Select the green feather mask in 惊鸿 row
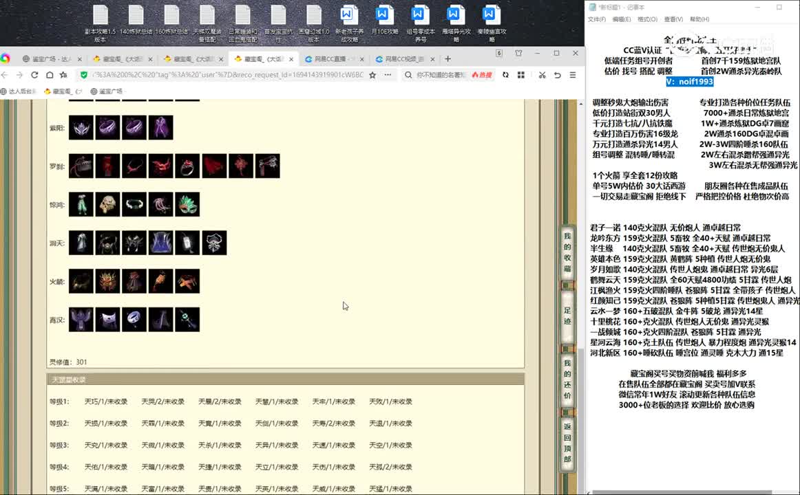 click(187, 204)
